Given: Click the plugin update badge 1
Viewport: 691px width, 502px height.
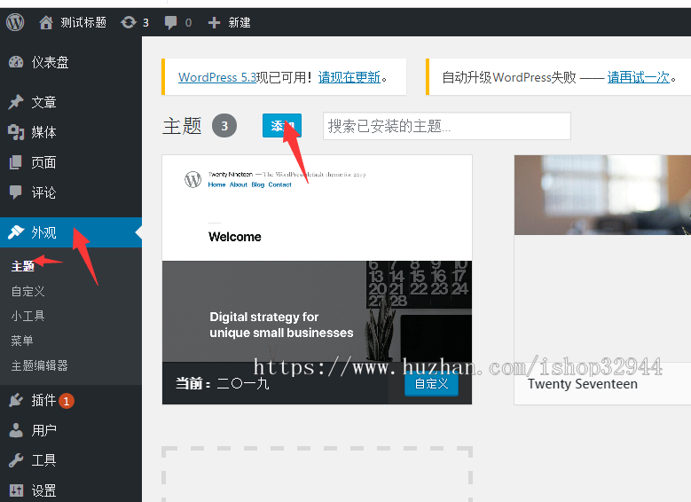Looking at the screenshot, I should tap(67, 401).
